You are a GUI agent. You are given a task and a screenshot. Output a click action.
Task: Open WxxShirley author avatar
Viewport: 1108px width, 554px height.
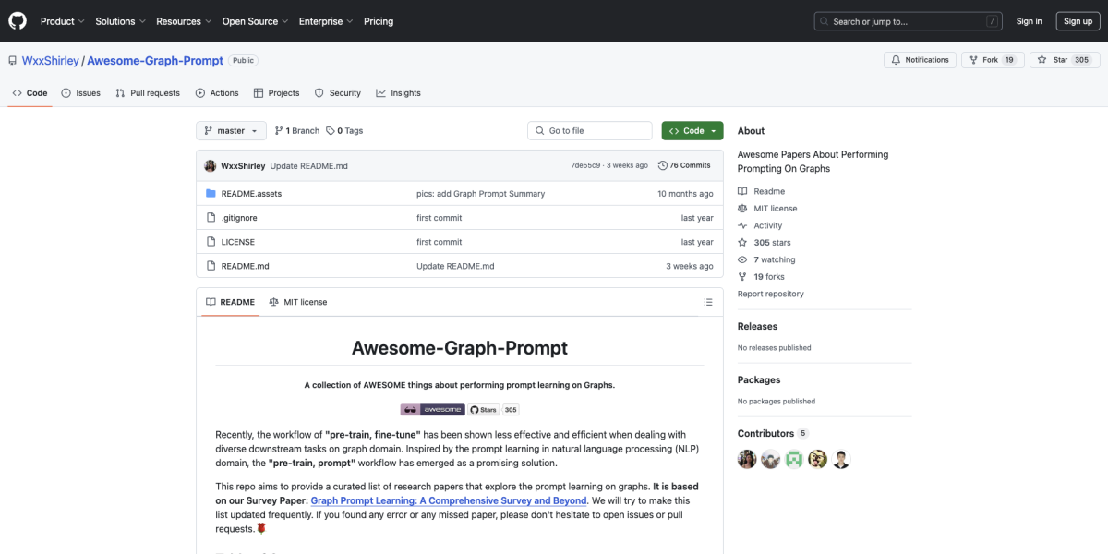211,165
